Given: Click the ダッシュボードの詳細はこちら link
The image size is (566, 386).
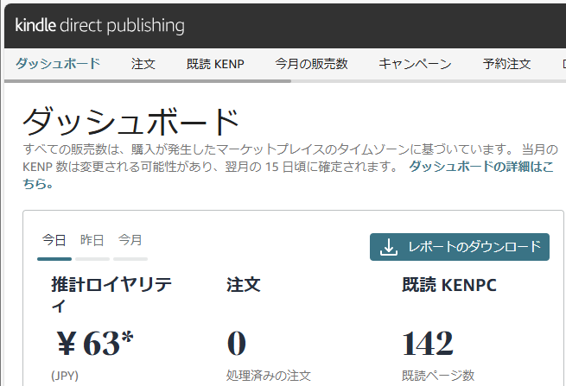Looking at the screenshot, I should 288,175.
